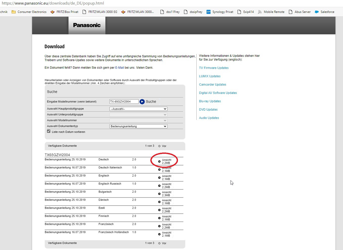
Task: Open Ansicht icon for the Englisch manual
Action: 159,178
